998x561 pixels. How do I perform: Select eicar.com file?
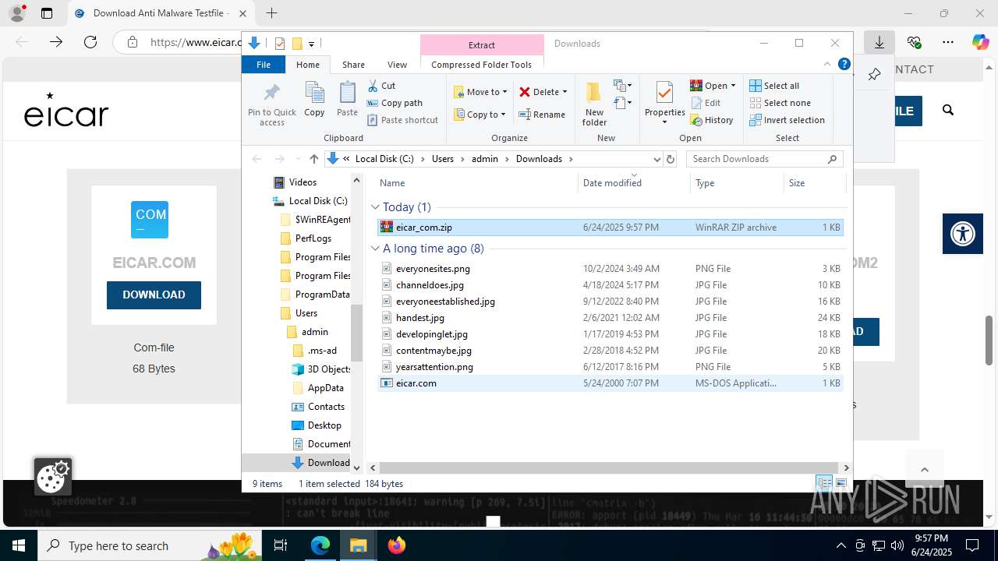(610, 383)
